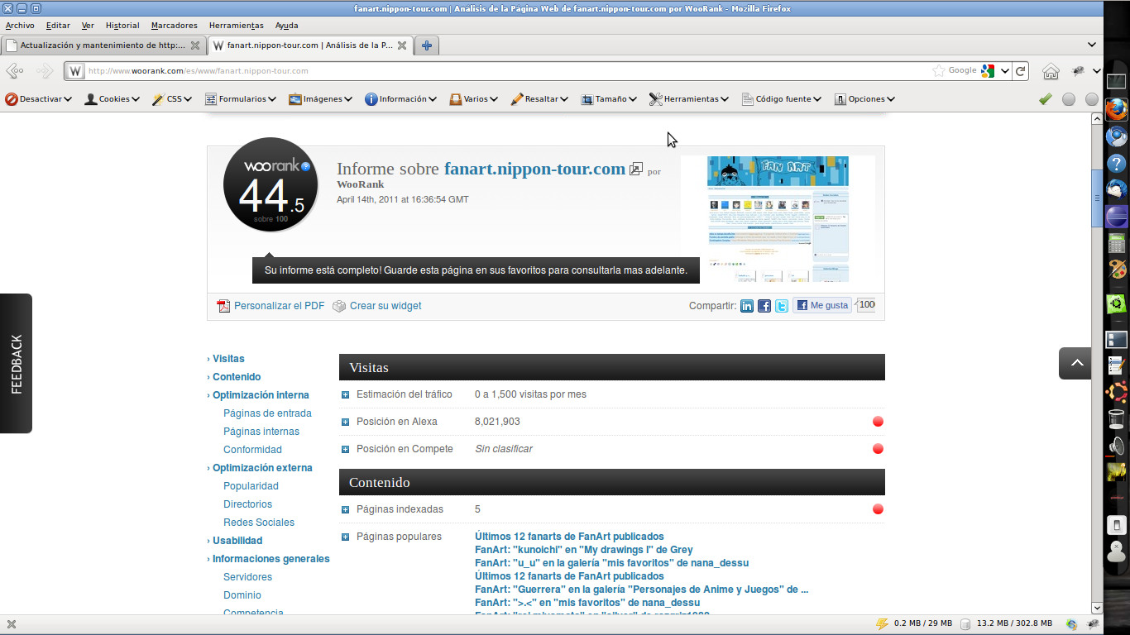Open the Tamaño toolbar menu
1130x635 pixels.
pos(609,99)
